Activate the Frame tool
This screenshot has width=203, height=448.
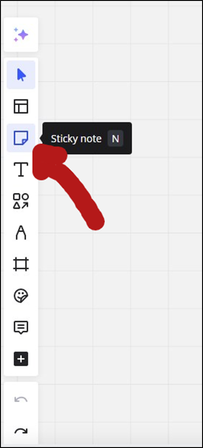coord(21,264)
